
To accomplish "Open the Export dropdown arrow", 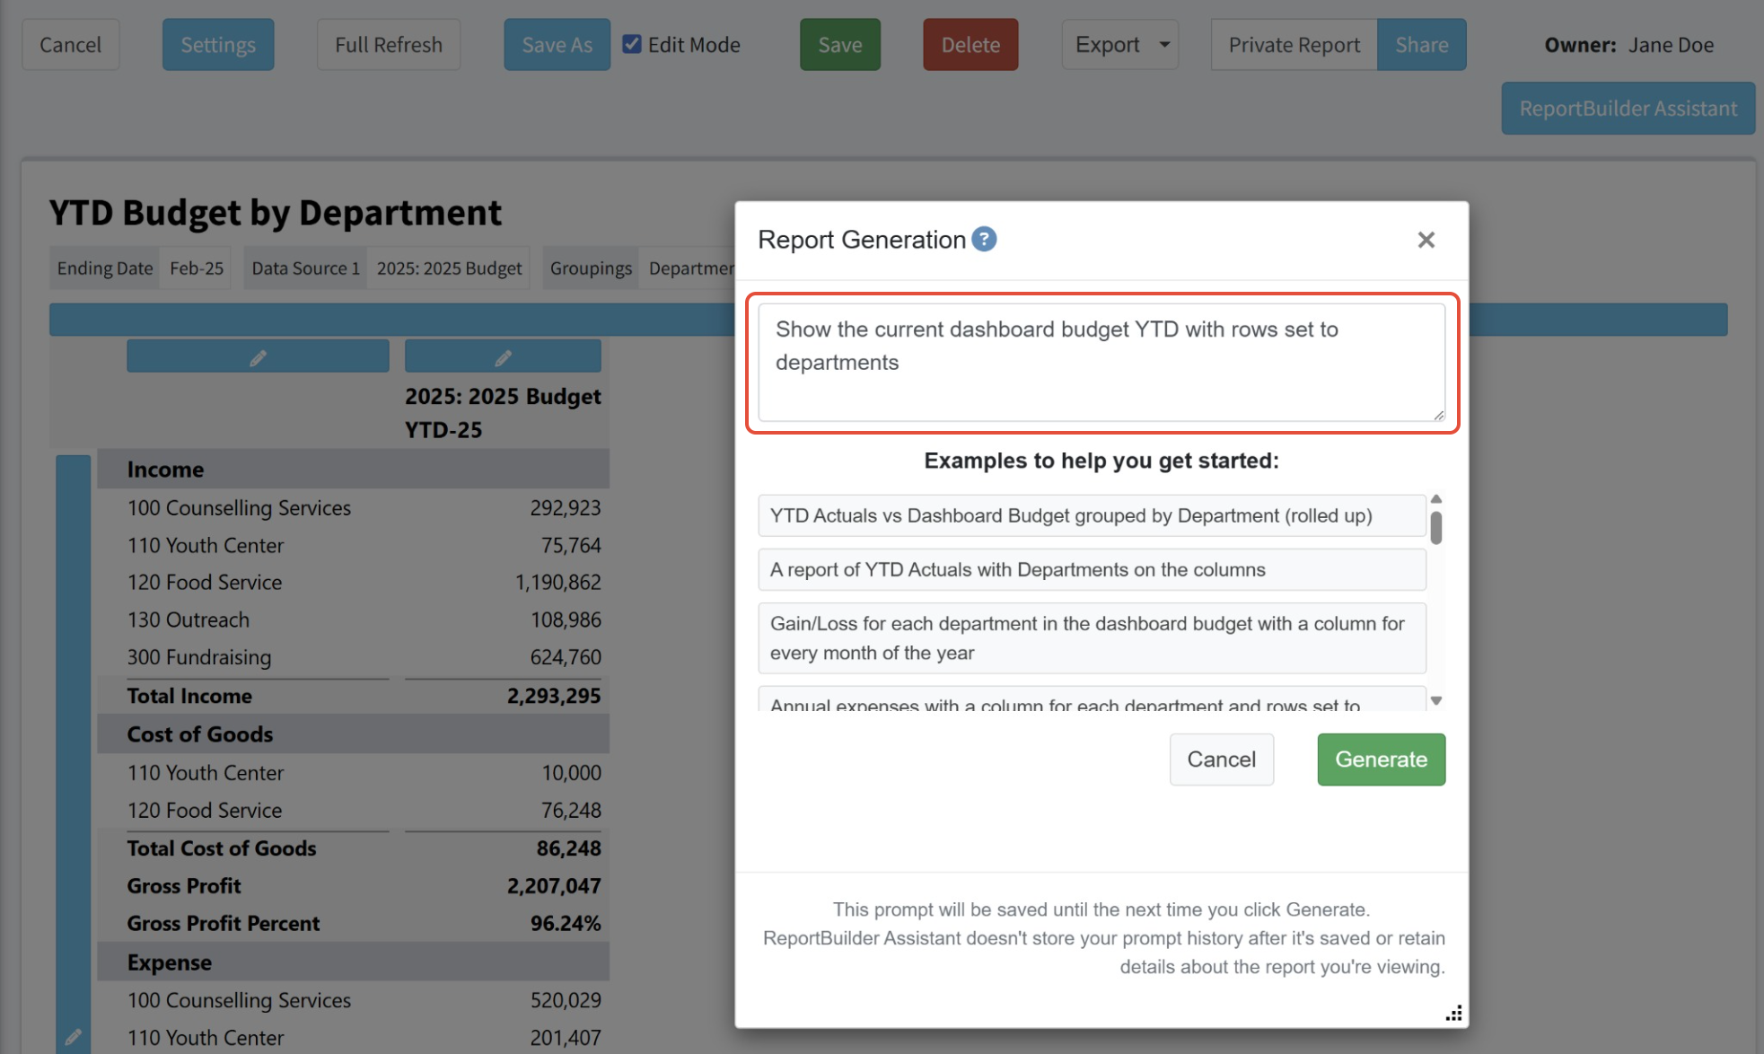I will click(1164, 44).
